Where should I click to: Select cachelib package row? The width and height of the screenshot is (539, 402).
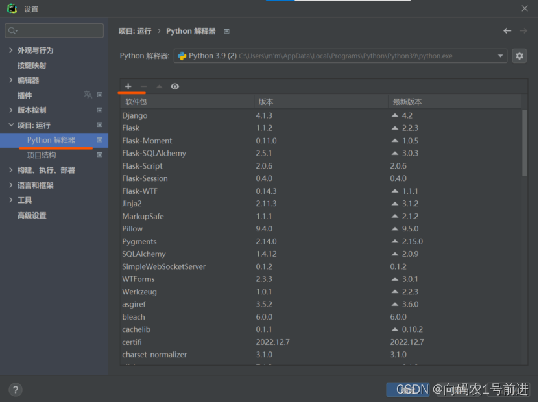[x=321, y=329]
